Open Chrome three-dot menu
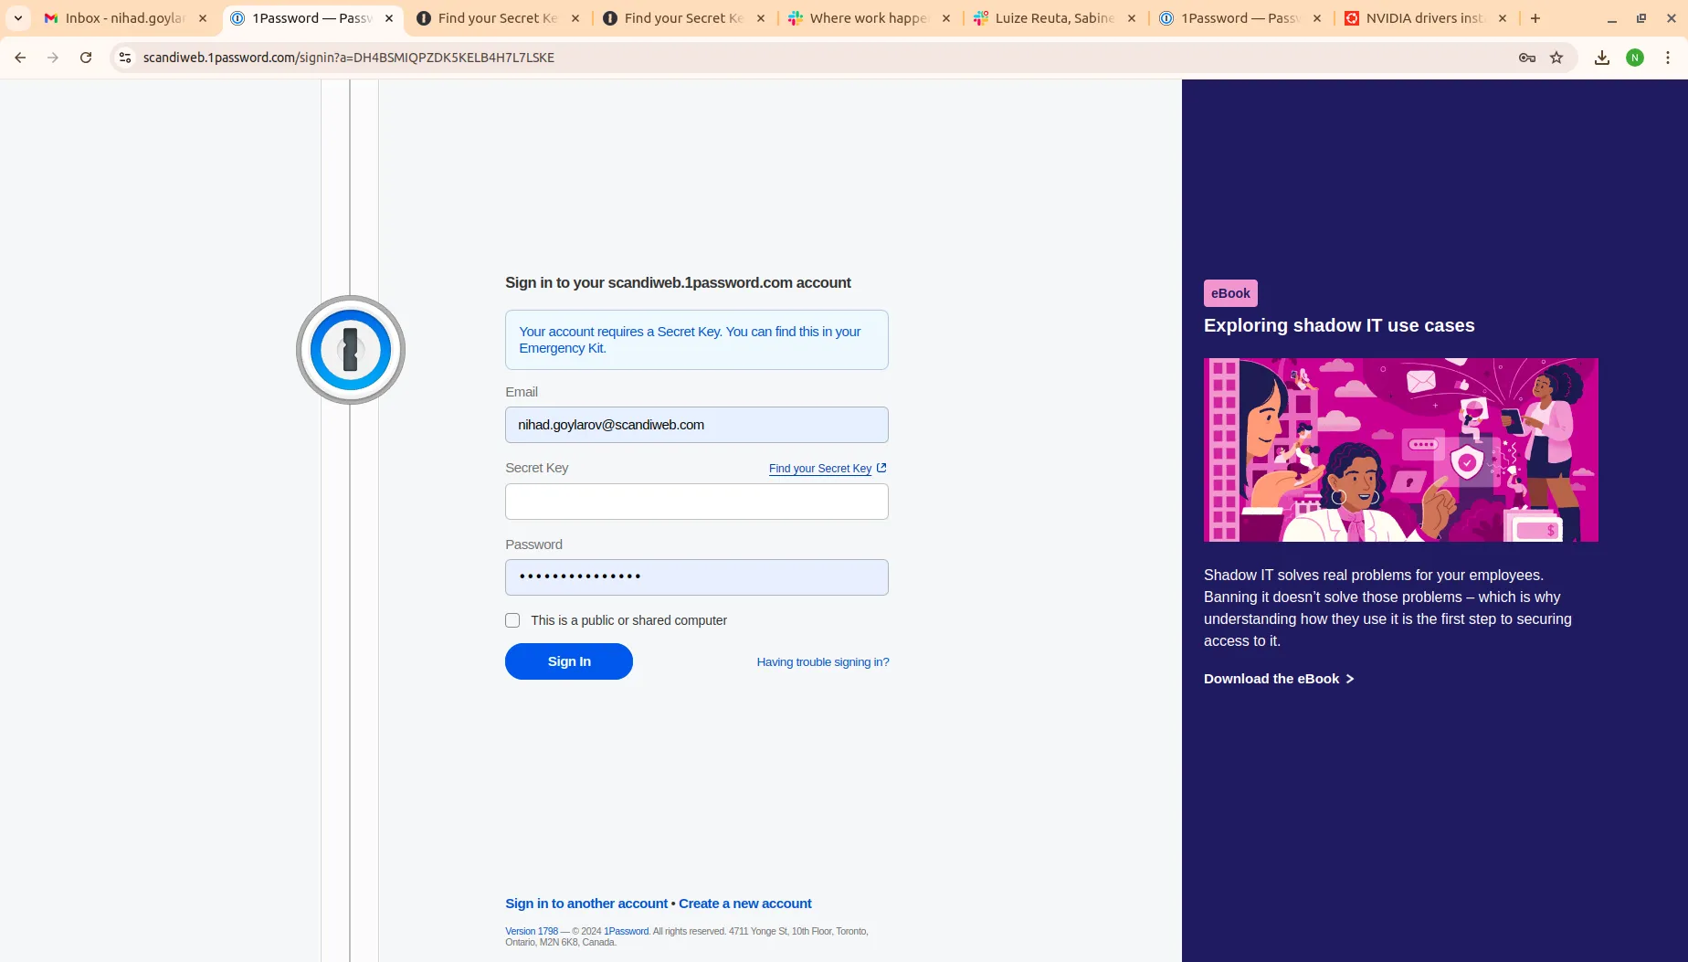The height and width of the screenshot is (962, 1688). [x=1667, y=58]
